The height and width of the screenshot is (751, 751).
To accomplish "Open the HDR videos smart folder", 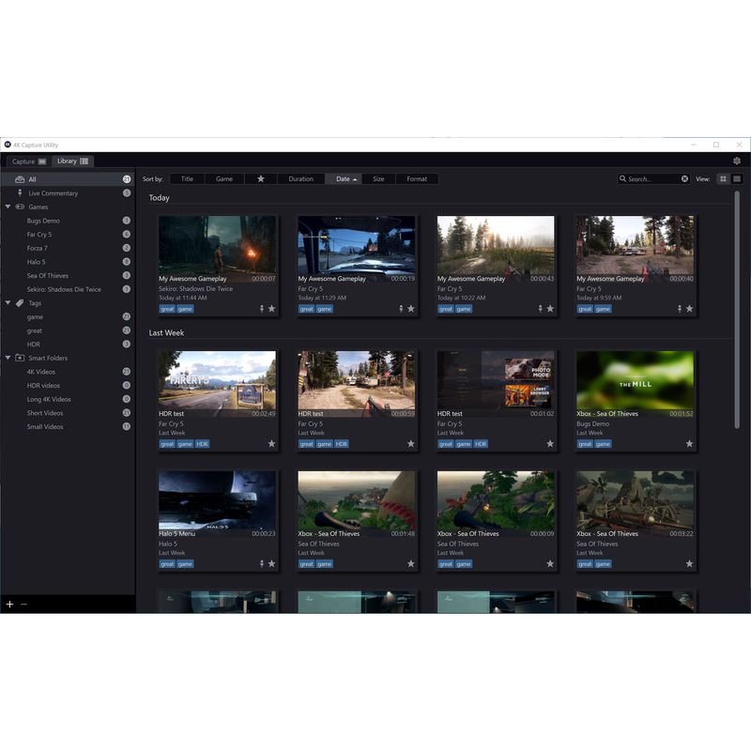I will 68,386.
